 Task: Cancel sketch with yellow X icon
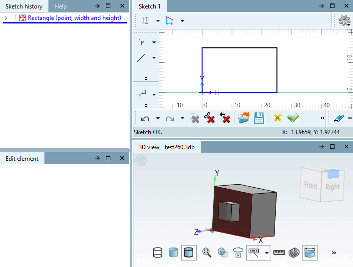pos(278,118)
